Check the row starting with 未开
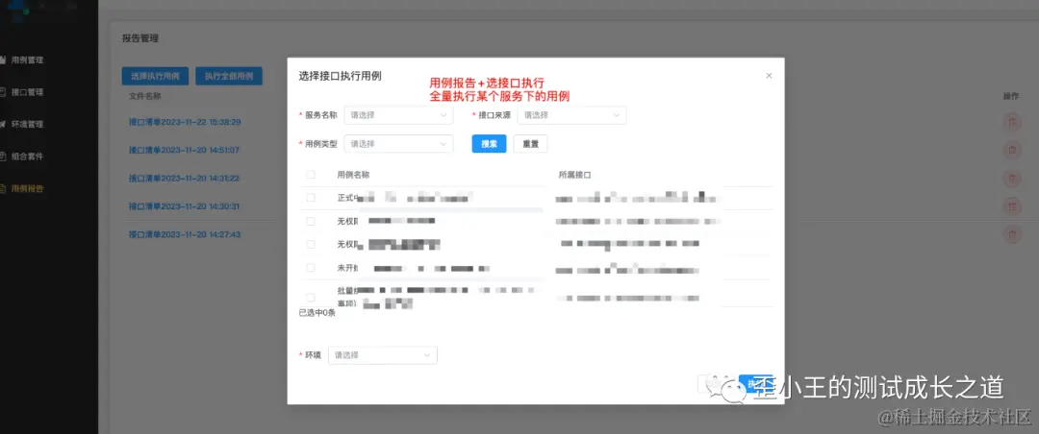The image size is (1039, 434). coord(310,268)
